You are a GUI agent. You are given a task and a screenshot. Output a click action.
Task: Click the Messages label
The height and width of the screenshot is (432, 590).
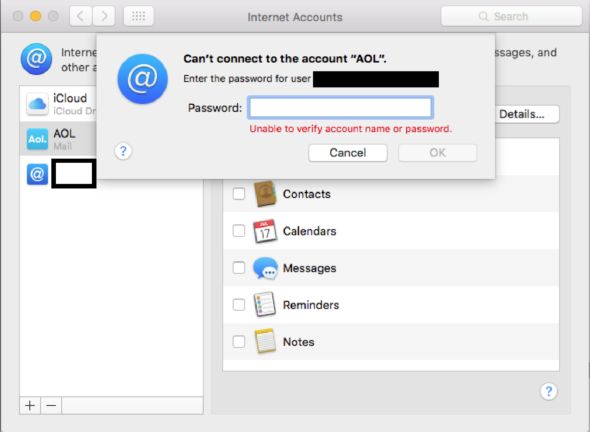pos(310,268)
